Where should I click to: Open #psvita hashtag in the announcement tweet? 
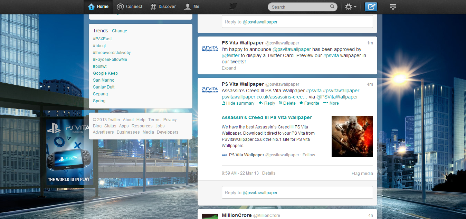click(331, 55)
